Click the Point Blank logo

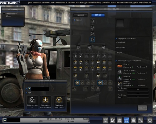(10, 2)
